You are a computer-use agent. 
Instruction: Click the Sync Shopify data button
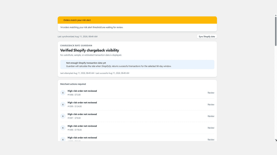point(207,37)
